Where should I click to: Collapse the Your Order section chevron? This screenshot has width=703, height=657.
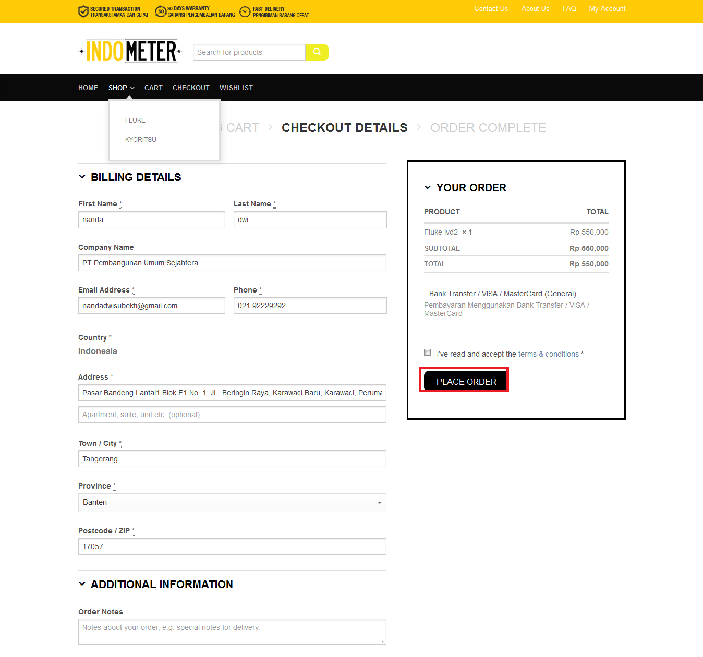tap(428, 187)
